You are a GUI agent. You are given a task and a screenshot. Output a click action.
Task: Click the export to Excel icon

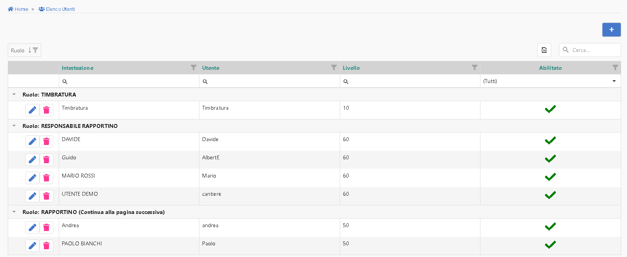pos(544,50)
